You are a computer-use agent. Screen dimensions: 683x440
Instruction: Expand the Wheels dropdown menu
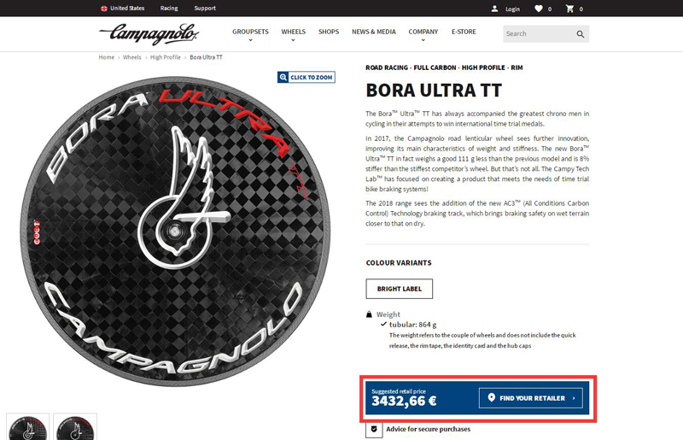(x=293, y=34)
